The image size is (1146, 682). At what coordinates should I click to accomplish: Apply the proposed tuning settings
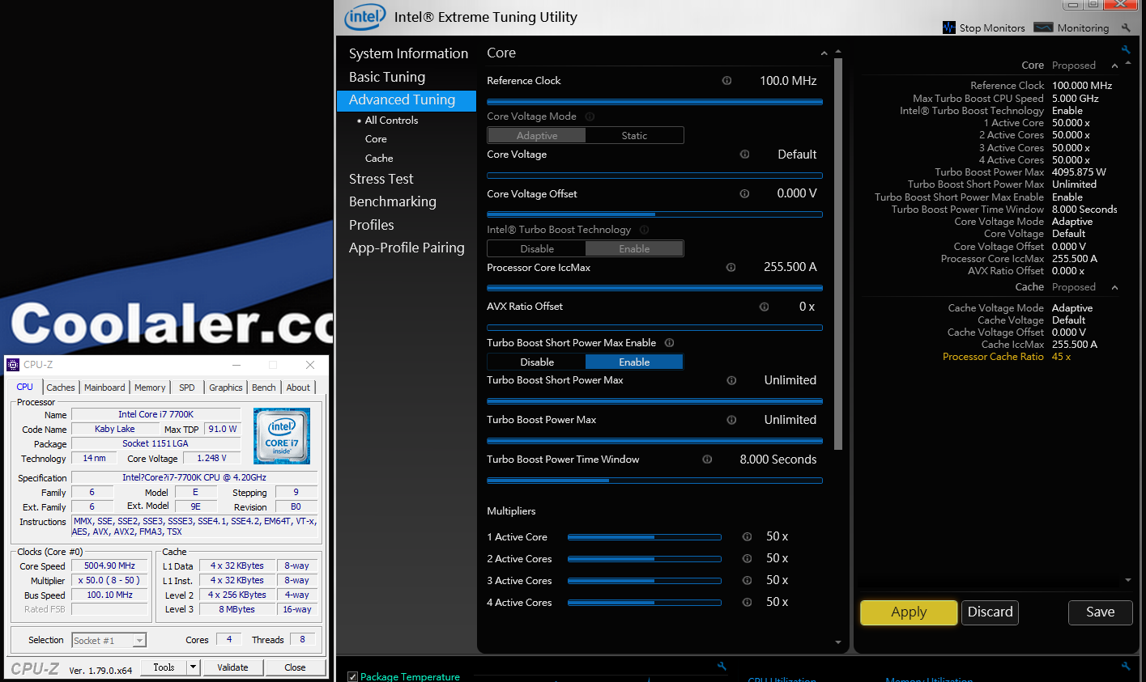click(909, 612)
